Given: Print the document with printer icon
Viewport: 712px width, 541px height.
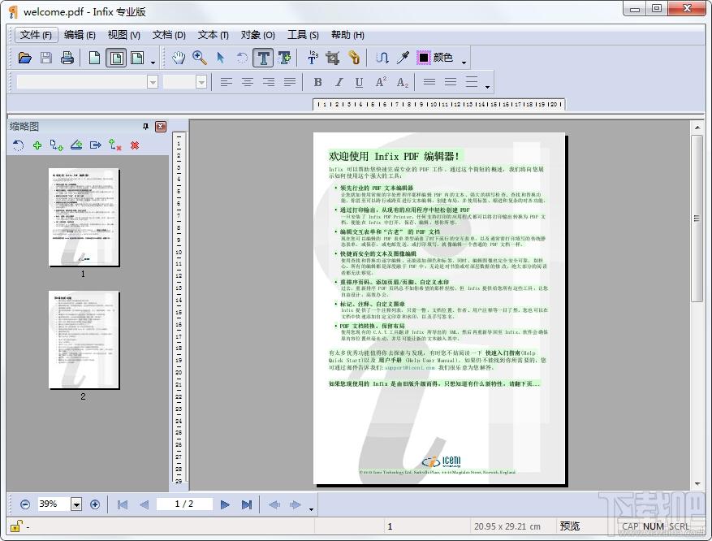Looking at the screenshot, I should tap(67, 58).
